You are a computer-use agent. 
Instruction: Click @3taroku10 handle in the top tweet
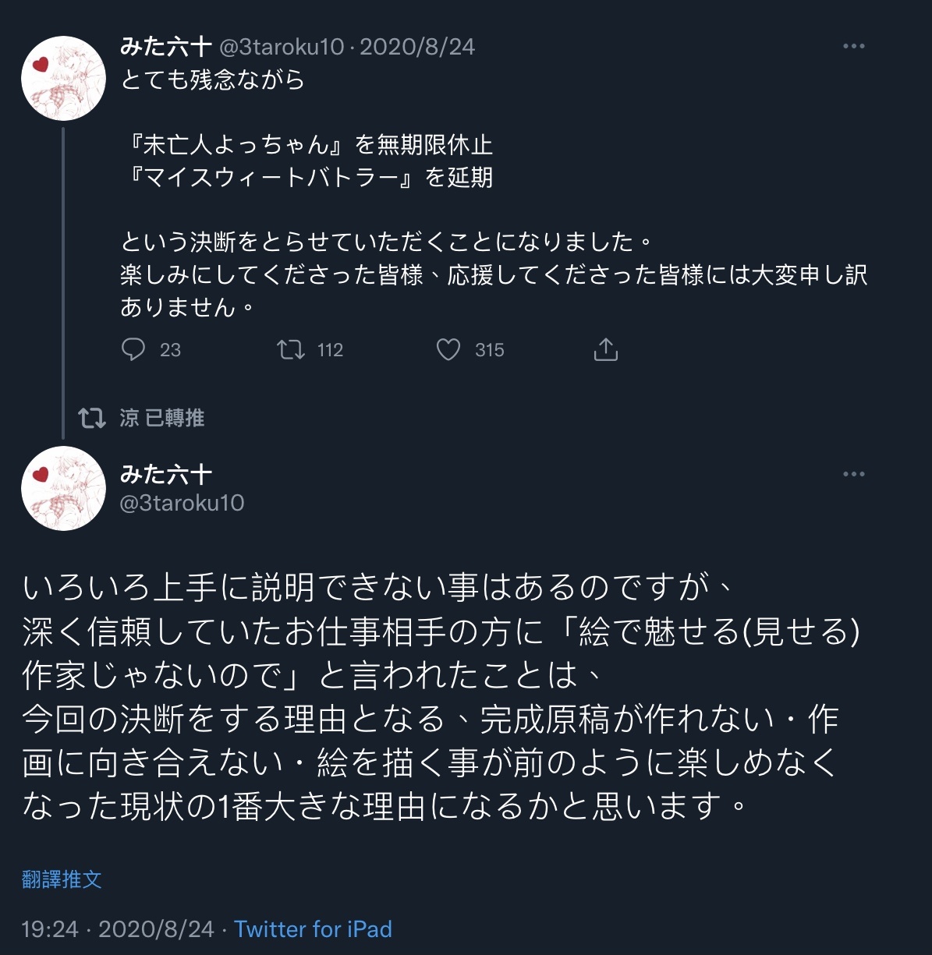coord(282,47)
